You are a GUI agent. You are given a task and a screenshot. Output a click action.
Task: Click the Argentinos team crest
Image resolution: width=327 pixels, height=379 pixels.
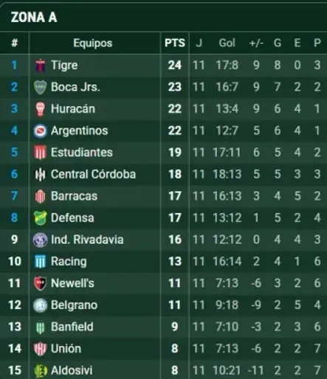tap(40, 131)
